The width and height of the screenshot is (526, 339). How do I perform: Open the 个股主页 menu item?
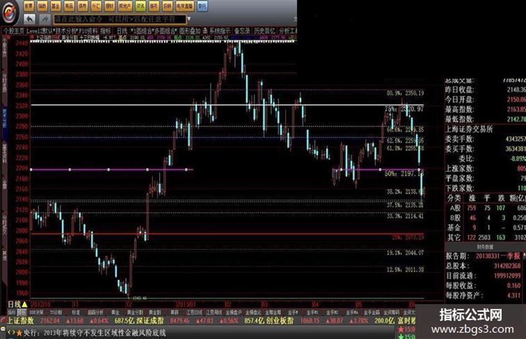point(14,31)
